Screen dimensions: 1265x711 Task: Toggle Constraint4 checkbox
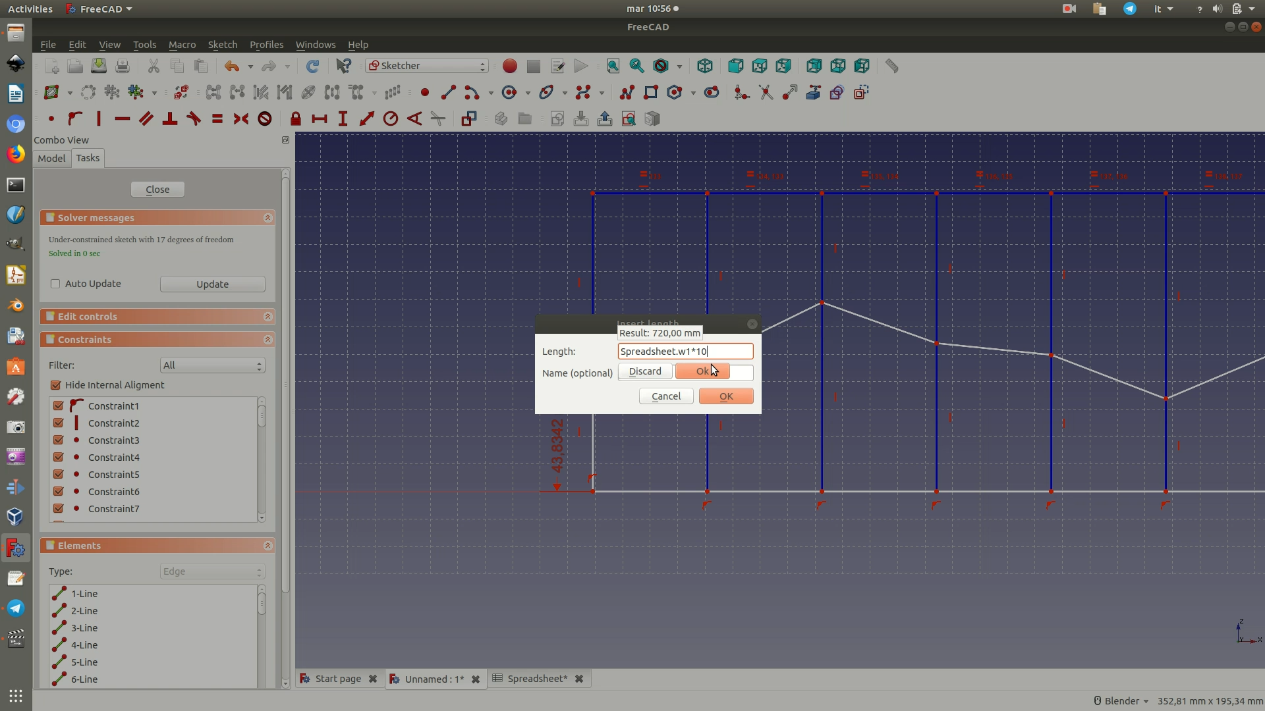coord(58,458)
